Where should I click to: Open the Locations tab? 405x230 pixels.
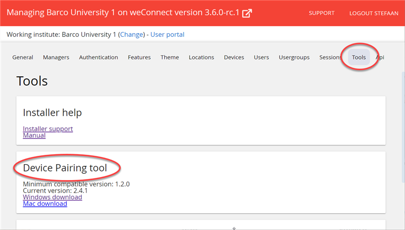(x=201, y=57)
